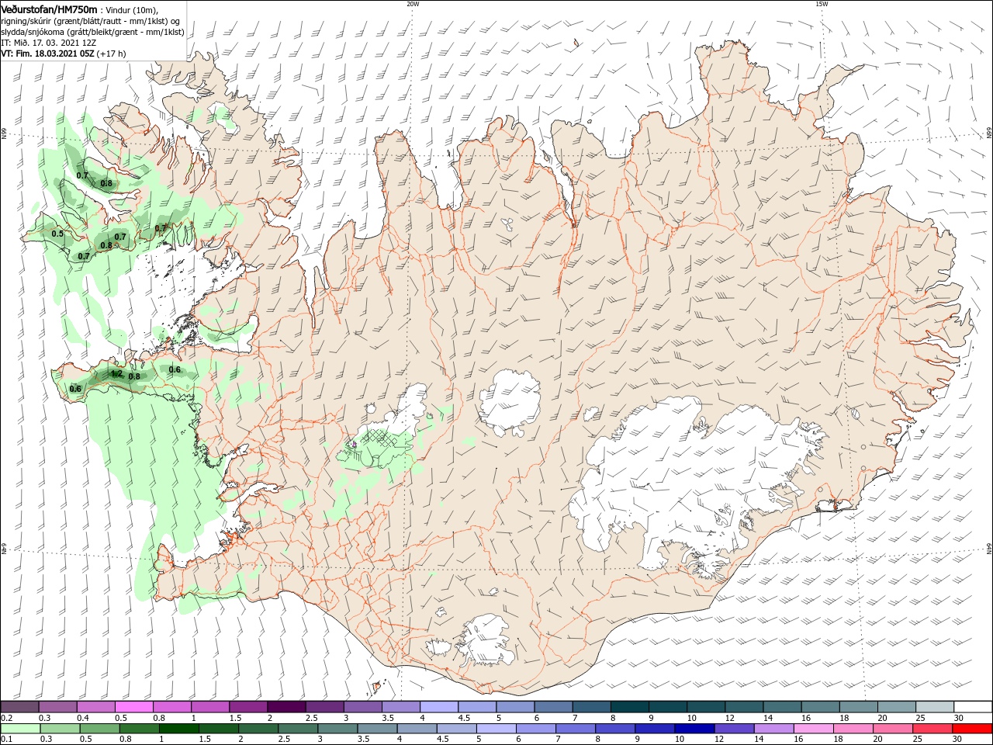Image resolution: width=993 pixels, height=745 pixels.
Task: Click the 20W longitude label at the top edge
Action: point(413,4)
